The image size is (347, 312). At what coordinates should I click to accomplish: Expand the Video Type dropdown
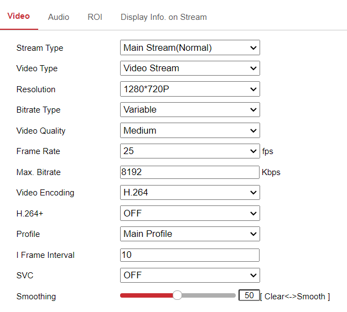[x=190, y=68]
